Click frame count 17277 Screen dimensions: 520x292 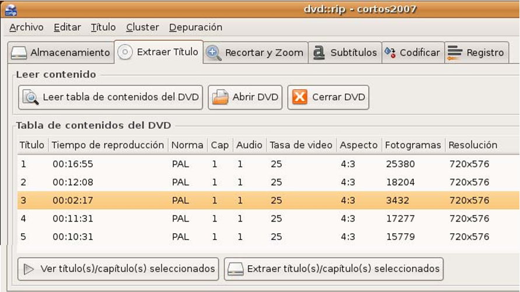(400, 219)
